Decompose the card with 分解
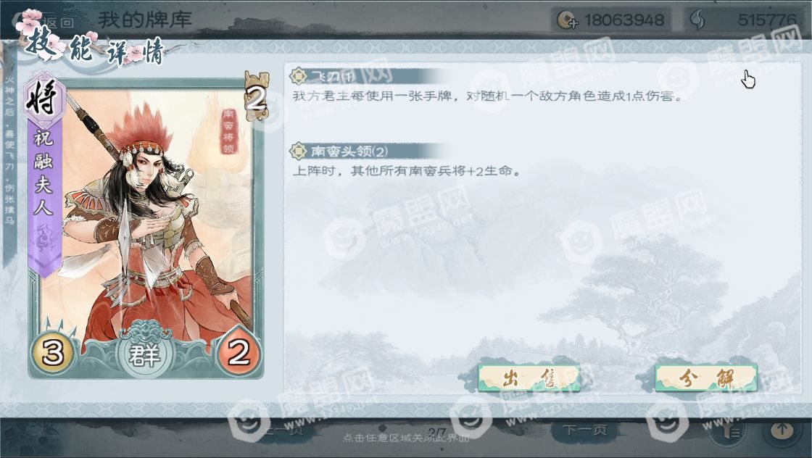The height and width of the screenshot is (458, 812). 706,379
